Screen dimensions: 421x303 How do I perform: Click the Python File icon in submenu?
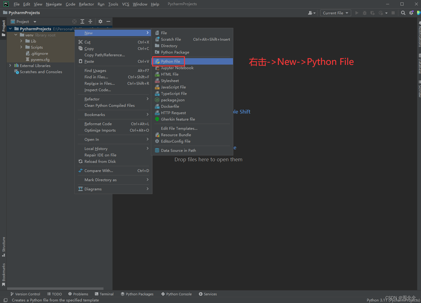(157, 62)
